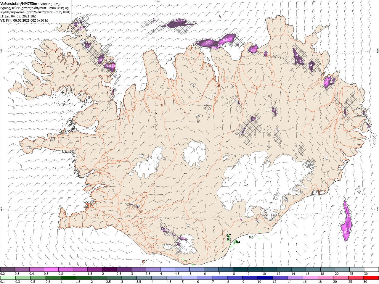Click the bright red rain swatch at 30
The width and height of the screenshot is (379, 284).
(x=371, y=278)
